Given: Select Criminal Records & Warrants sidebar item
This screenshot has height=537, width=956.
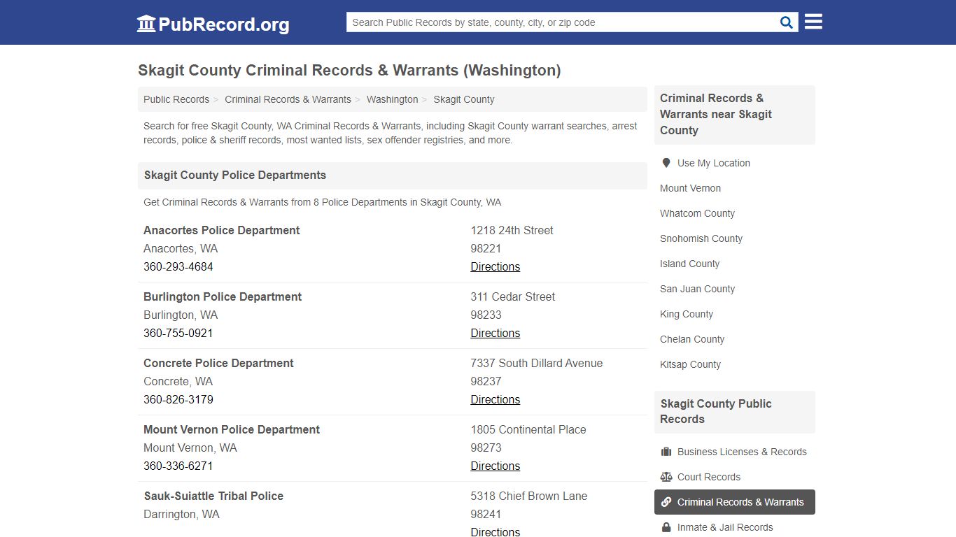Looking at the screenshot, I should click(735, 502).
